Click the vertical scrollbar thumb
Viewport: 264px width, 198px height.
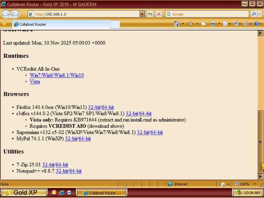pos(260,142)
